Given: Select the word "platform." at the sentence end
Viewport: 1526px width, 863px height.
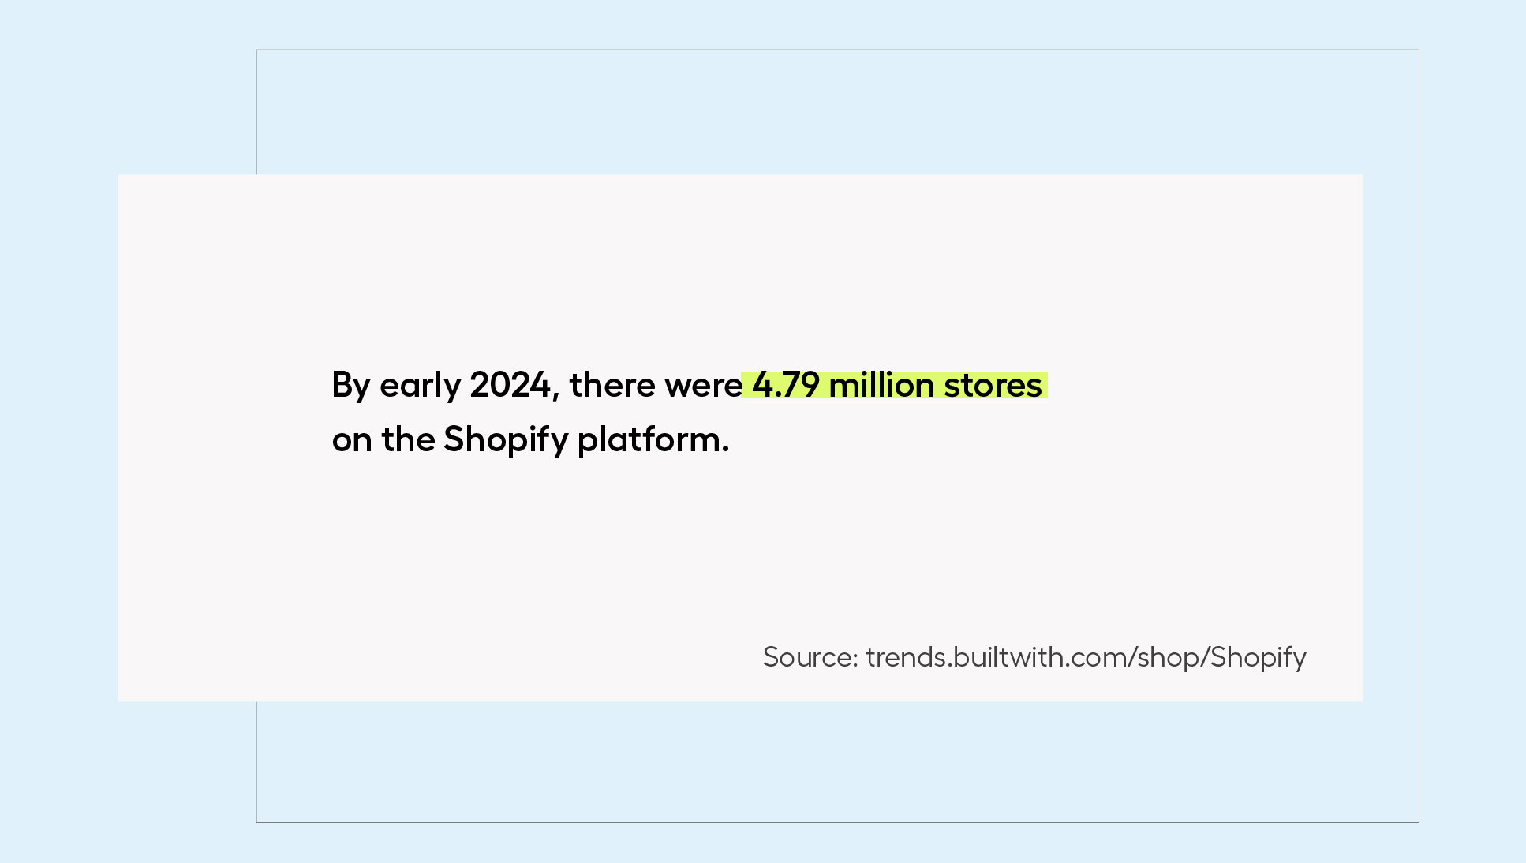Looking at the screenshot, I should [653, 440].
